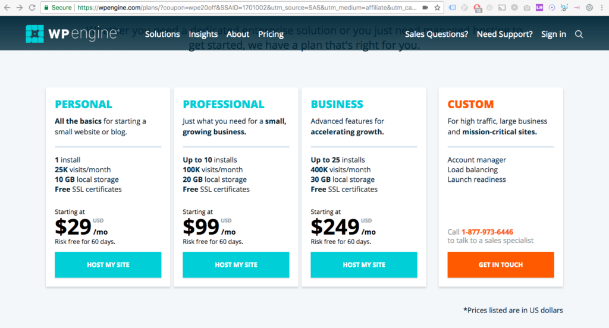Viewport: 609px width, 328px height.
Task: Click the Need Support? link
Action: pos(504,34)
